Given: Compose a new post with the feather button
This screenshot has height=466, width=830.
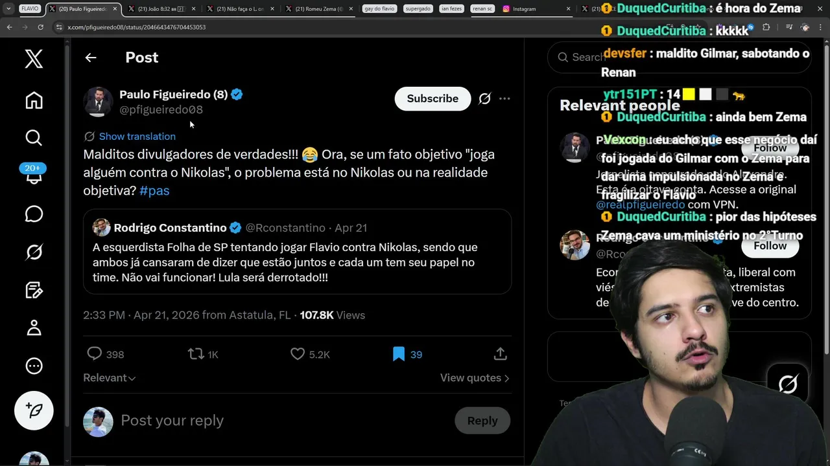Looking at the screenshot, I should click(34, 410).
